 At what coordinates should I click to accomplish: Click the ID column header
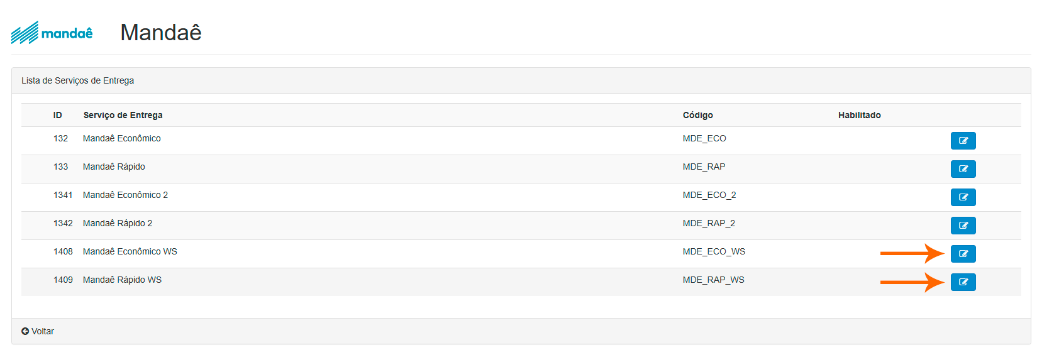tap(58, 115)
